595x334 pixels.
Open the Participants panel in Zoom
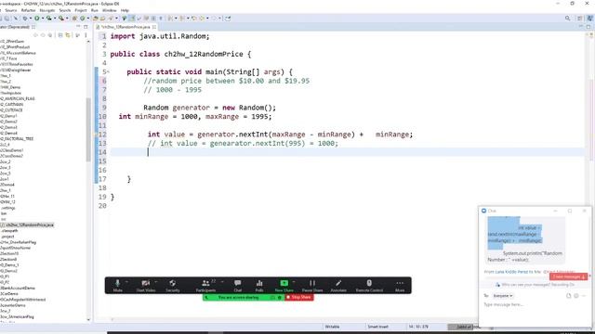tap(205, 286)
